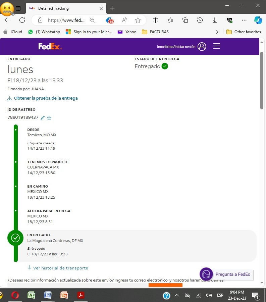Screen dimensions: 266x302
Task: Activate the Read aloud icon
Action: pos(124,20)
